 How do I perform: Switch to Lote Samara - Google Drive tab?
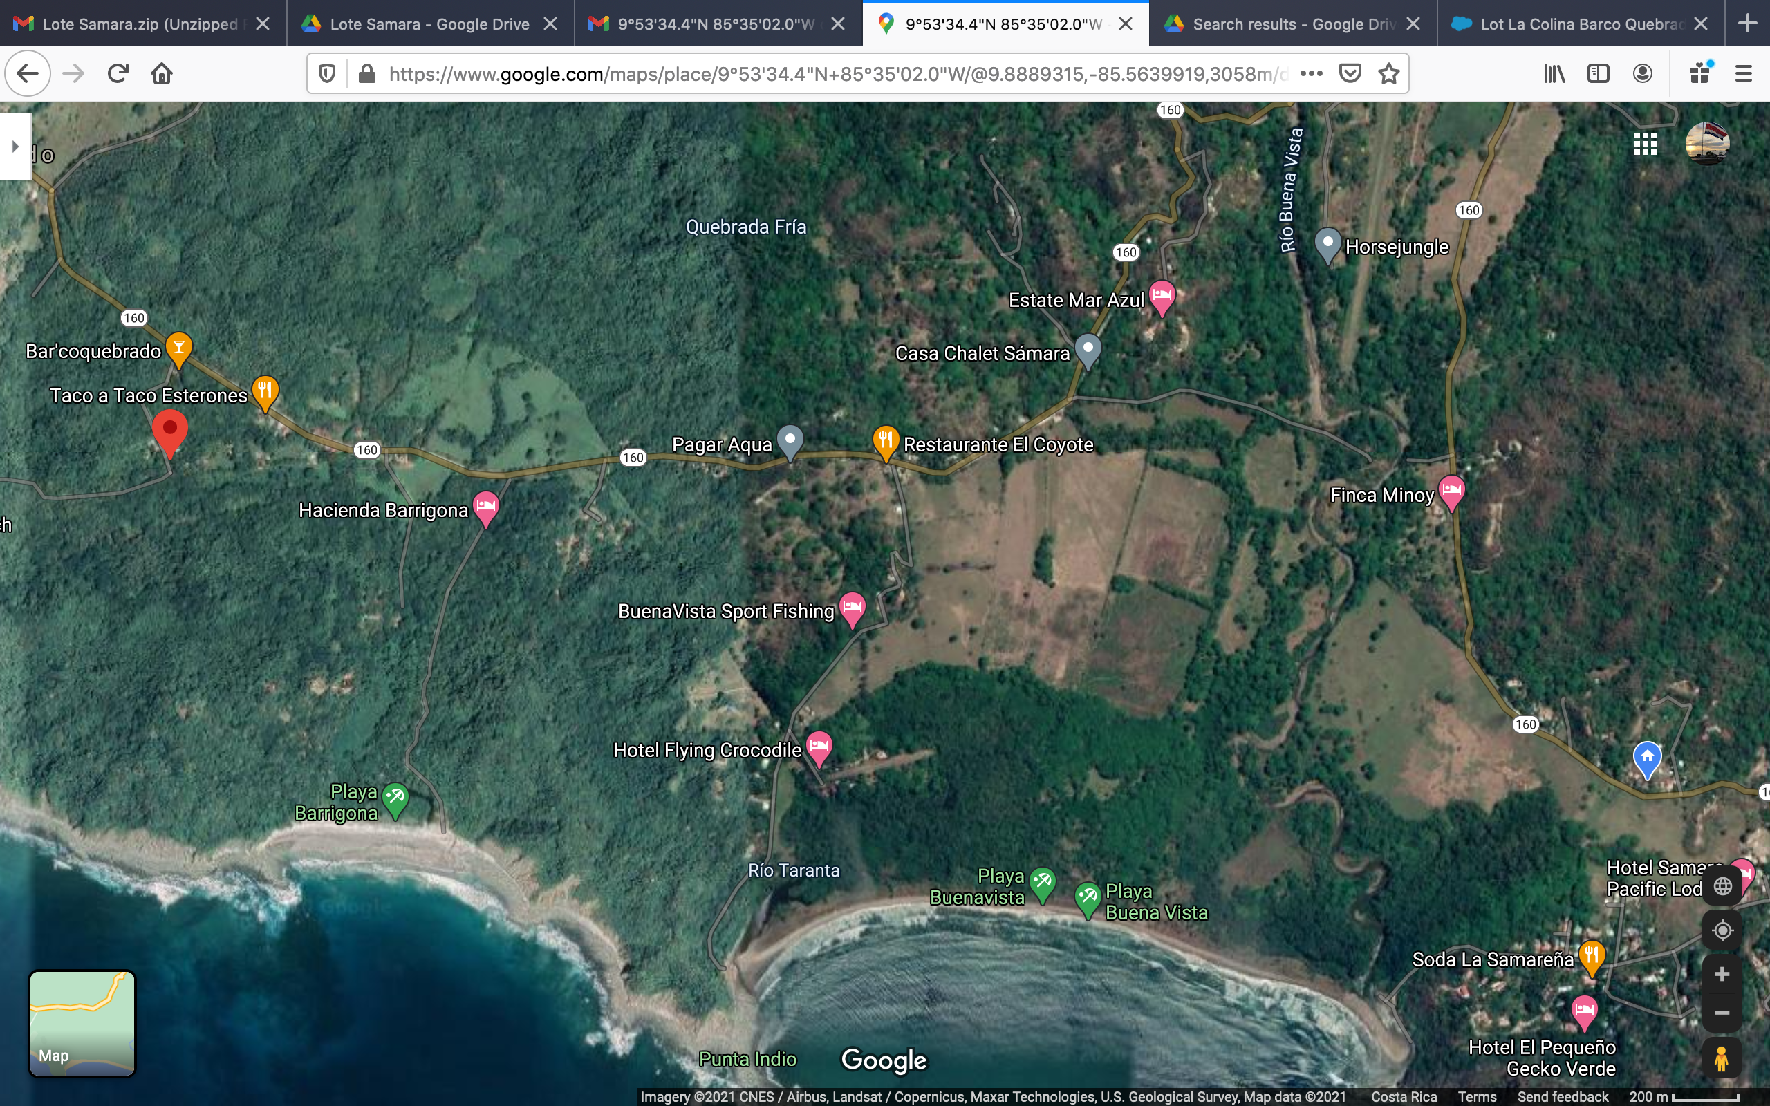[429, 24]
